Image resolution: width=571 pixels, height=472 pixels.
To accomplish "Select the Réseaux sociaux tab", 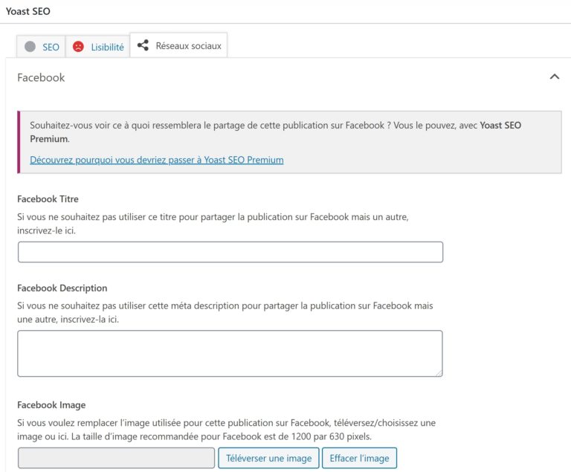I will tap(178, 45).
